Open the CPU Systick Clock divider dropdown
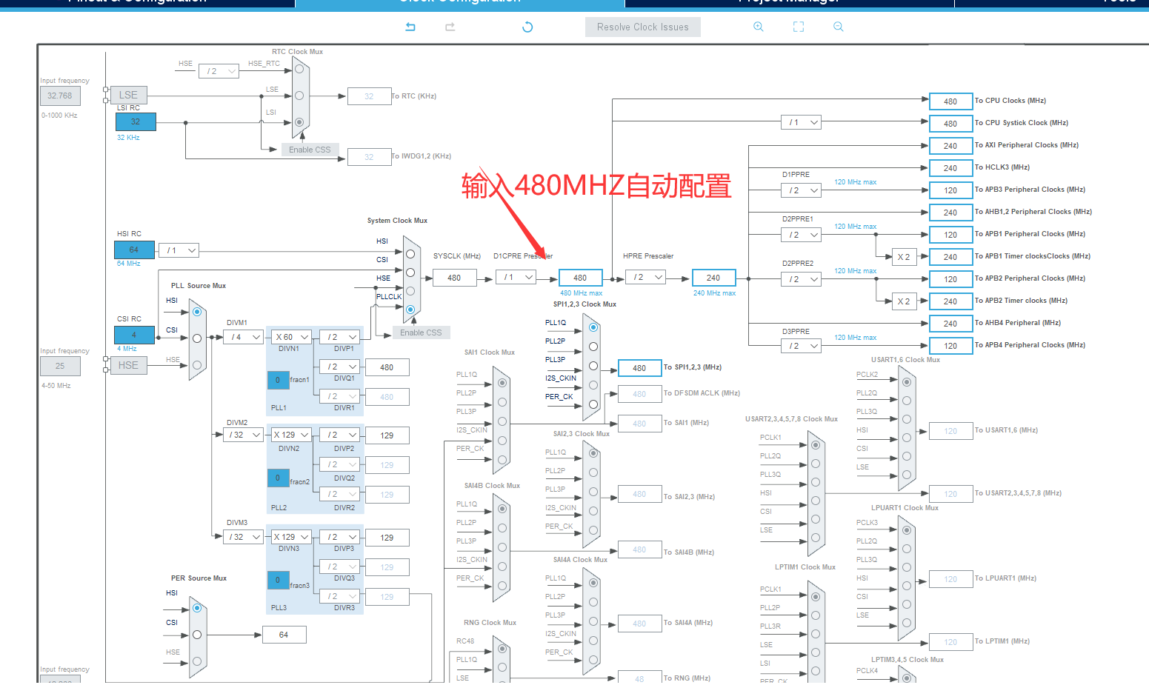1149x685 pixels. click(801, 121)
